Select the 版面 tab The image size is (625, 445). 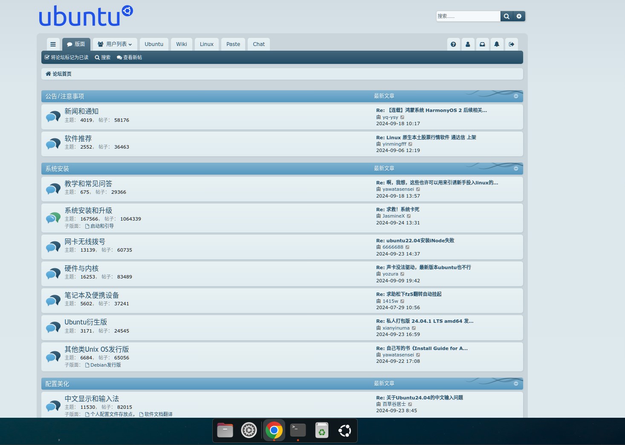tap(76, 44)
